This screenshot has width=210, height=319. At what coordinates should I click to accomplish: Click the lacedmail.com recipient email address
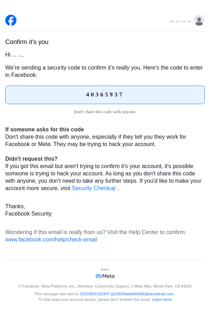coord(127,294)
